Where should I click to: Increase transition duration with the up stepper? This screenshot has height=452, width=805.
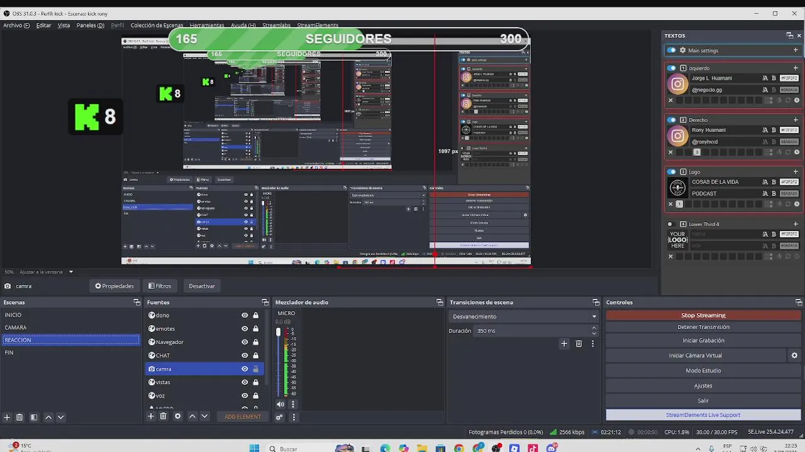point(594,328)
